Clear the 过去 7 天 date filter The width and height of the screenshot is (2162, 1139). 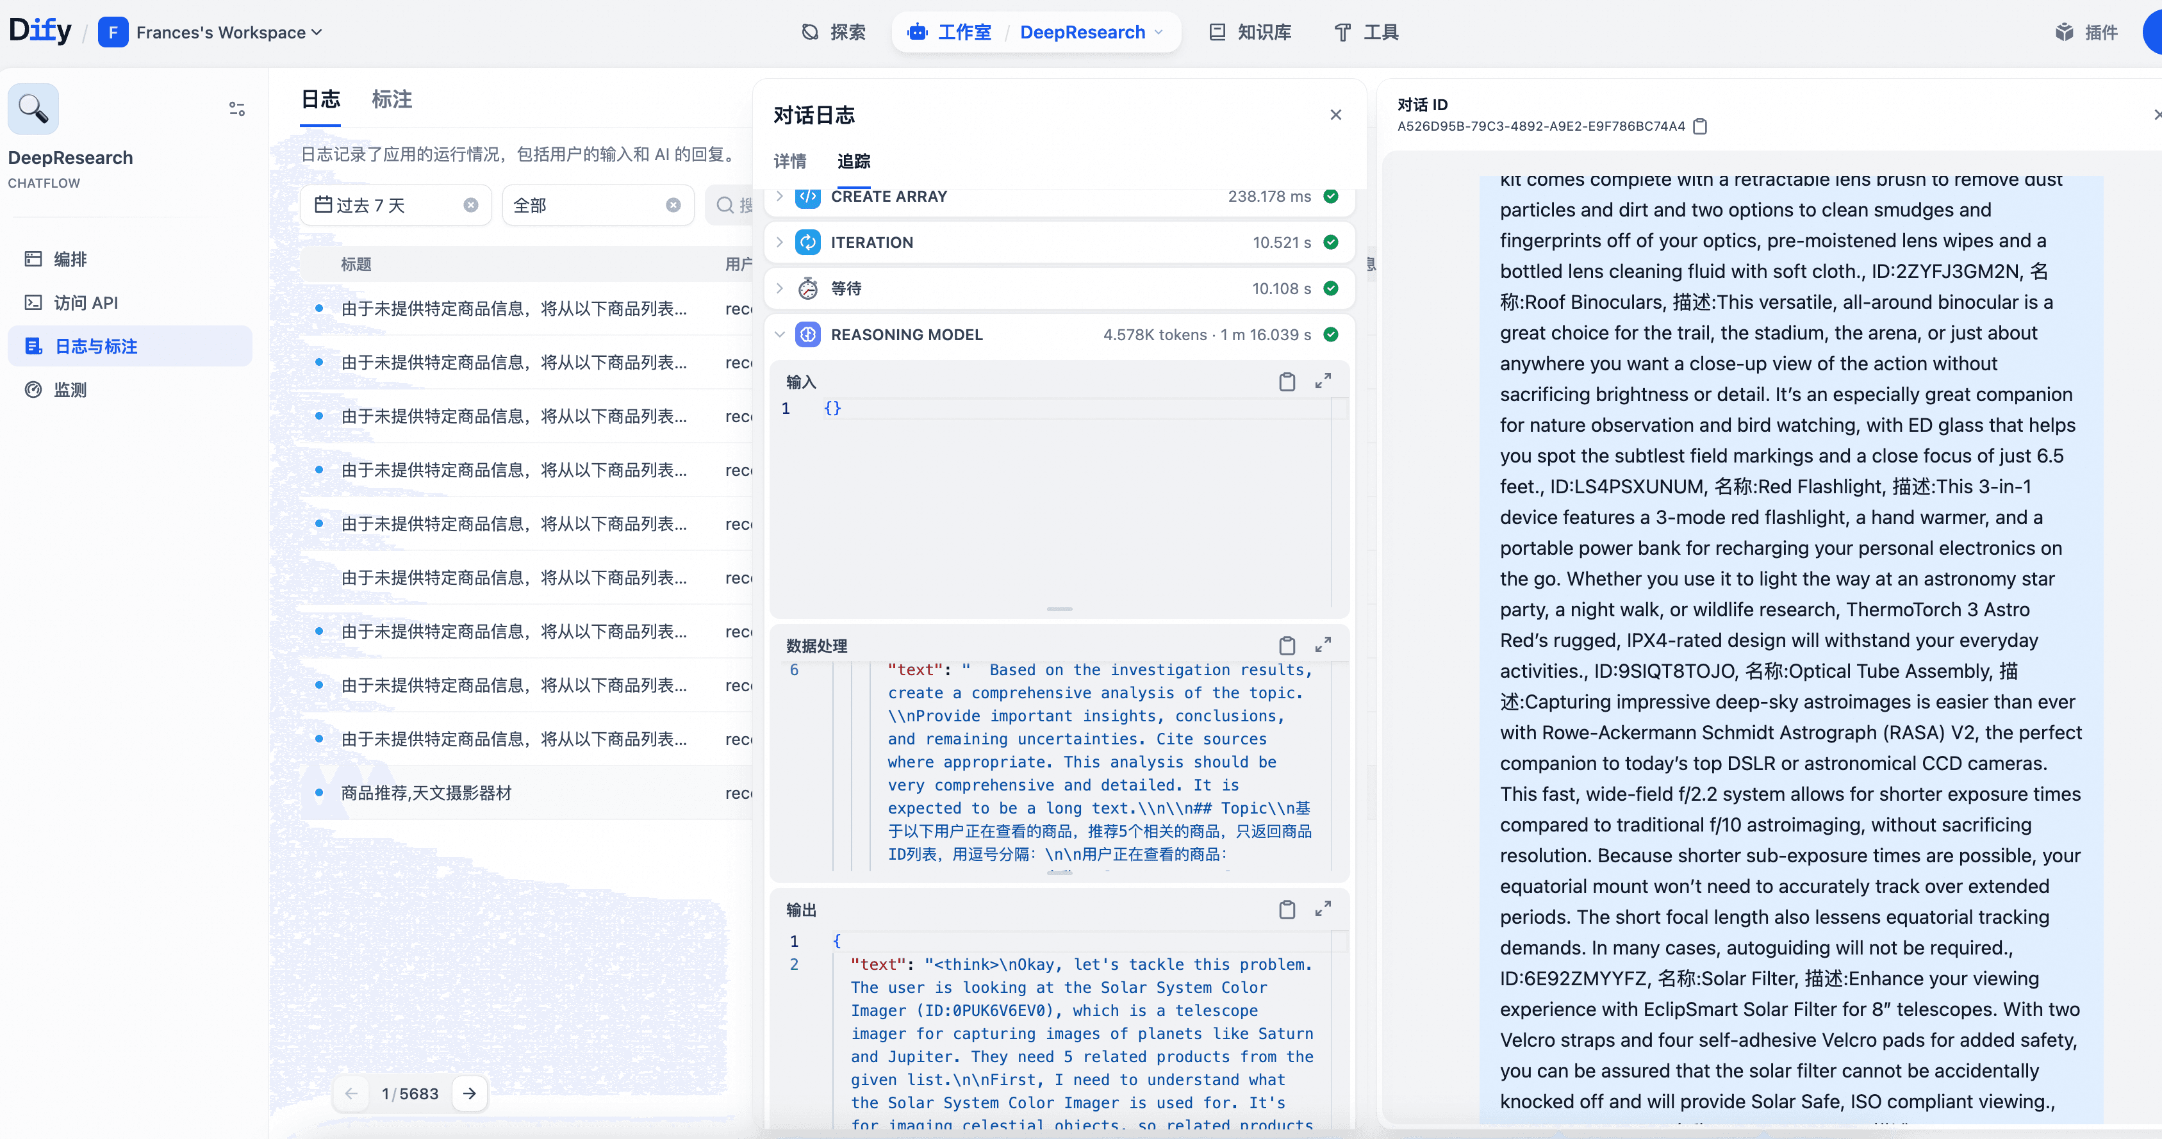pos(471,206)
